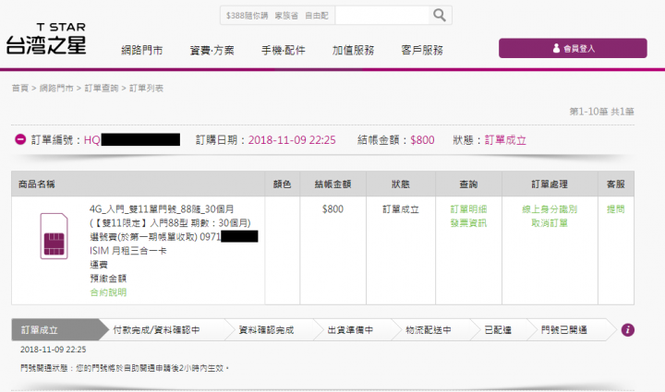Click the 資料確認完成 progress step
Image resolution: width=665 pixels, height=392 pixels.
pos(266,330)
